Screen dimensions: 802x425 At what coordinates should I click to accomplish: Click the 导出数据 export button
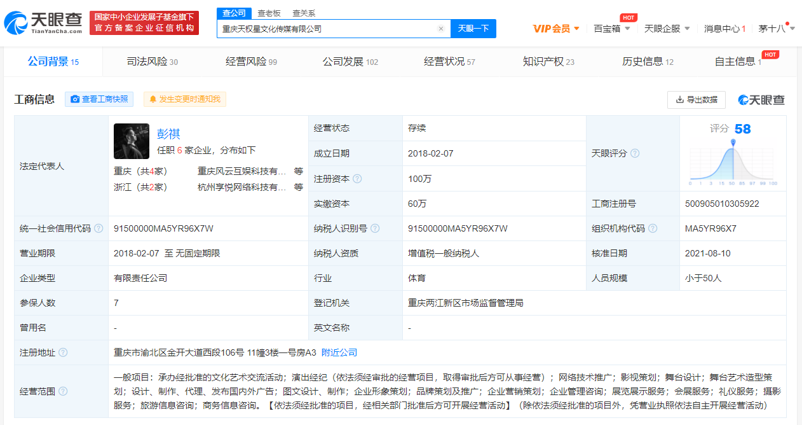[x=697, y=99]
